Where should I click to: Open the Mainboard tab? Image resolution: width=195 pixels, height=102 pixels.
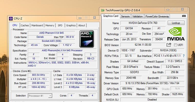(x=37, y=25)
